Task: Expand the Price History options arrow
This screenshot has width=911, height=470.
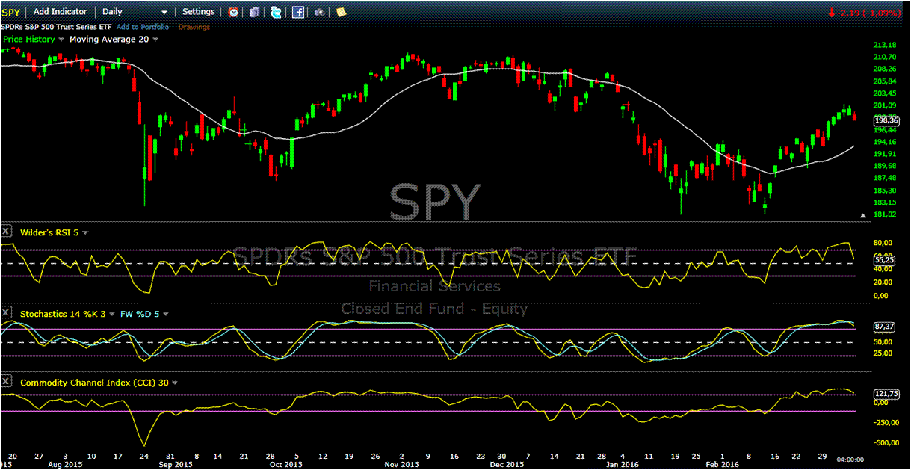Action: (61, 40)
